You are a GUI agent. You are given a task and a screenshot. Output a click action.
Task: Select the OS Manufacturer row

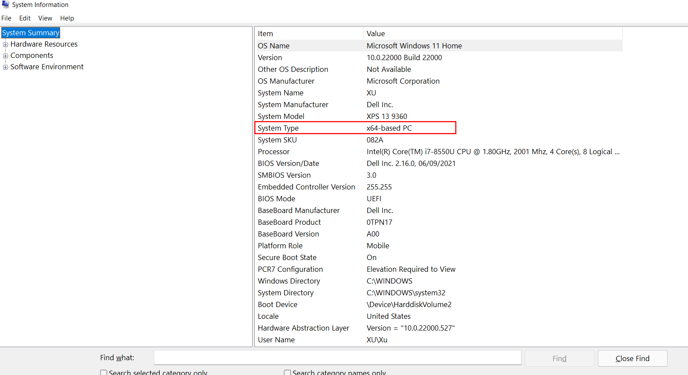439,81
